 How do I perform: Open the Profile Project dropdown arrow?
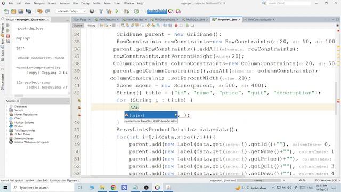tap(141, 11)
